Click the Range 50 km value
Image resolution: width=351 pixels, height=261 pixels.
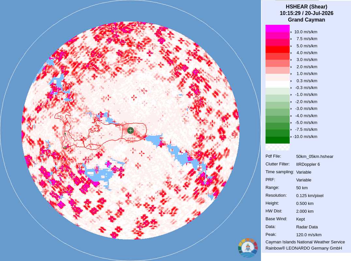point(302,188)
